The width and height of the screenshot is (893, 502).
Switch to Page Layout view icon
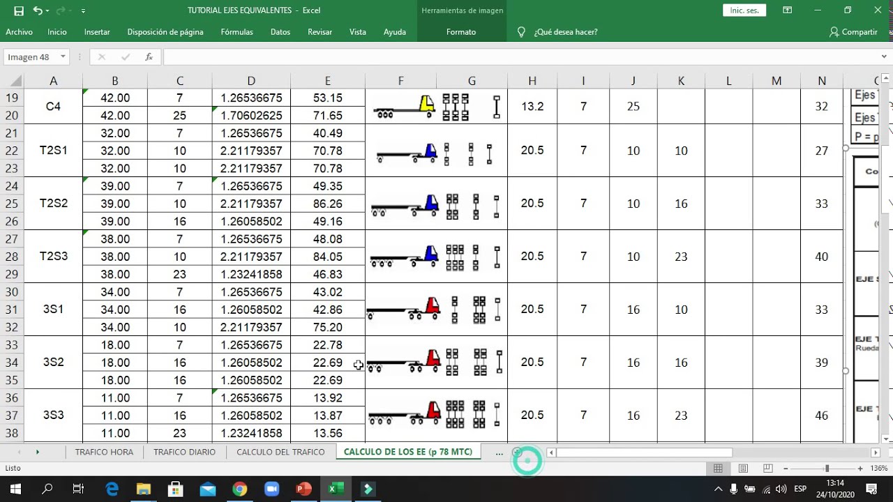click(743, 469)
